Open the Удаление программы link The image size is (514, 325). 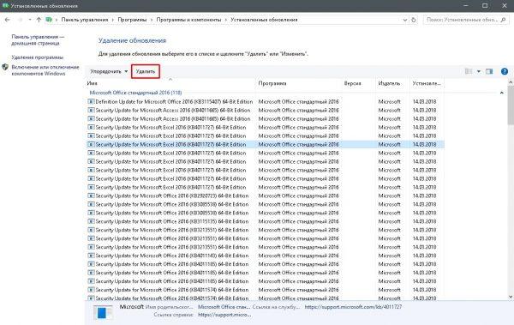click(x=38, y=57)
